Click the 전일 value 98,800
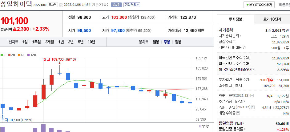Screen dimensions: 290x132 coord(84,17)
